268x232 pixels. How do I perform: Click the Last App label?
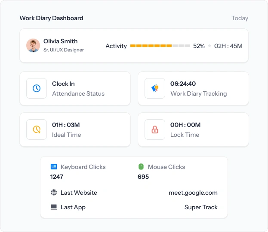(x=73, y=207)
